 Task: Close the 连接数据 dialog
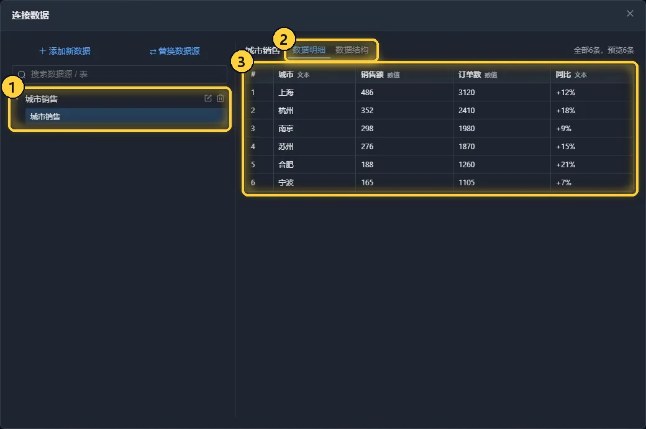[630, 14]
